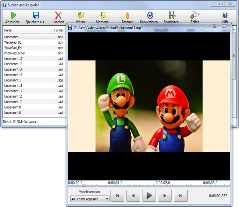
Task: Open the Videos folder icon
Action: pyautogui.click(x=81, y=15)
